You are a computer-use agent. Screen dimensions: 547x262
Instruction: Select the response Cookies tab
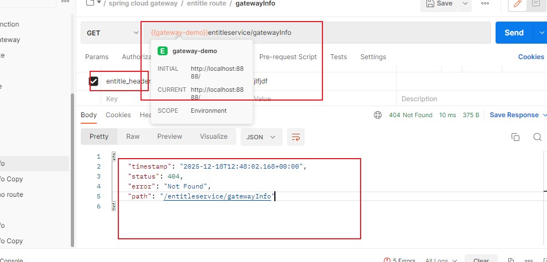[118, 115]
